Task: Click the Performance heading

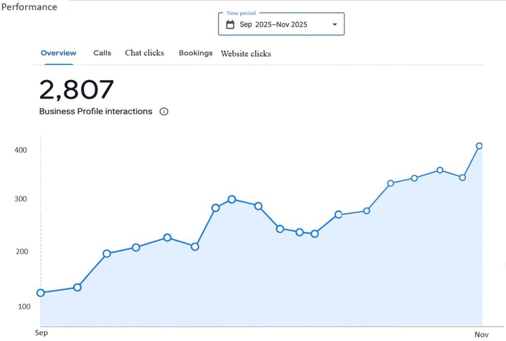Action: coord(29,7)
